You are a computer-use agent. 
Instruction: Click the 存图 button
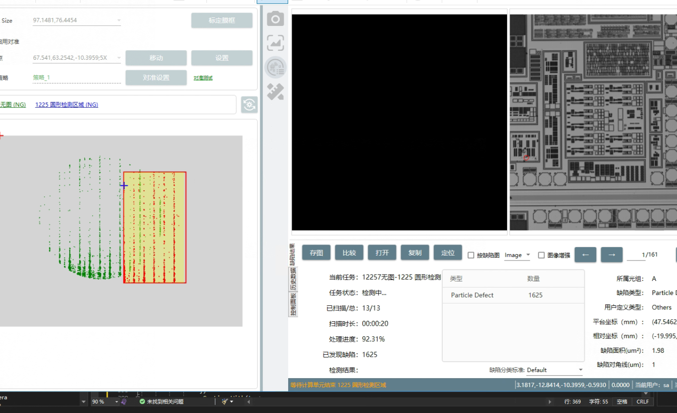pyautogui.click(x=317, y=253)
